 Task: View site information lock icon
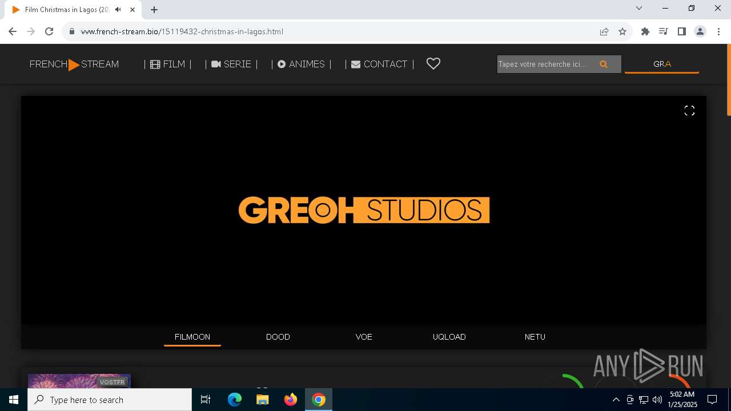[x=72, y=31]
